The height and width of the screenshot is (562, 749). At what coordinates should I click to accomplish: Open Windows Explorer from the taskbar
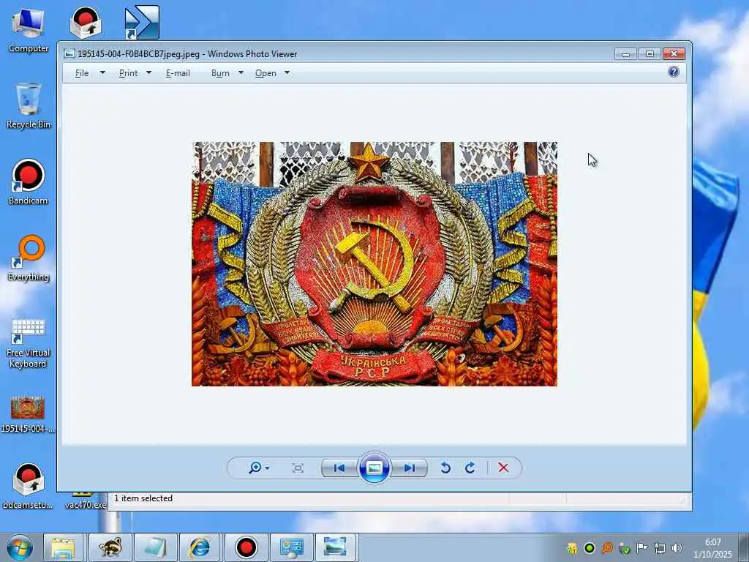click(x=63, y=547)
